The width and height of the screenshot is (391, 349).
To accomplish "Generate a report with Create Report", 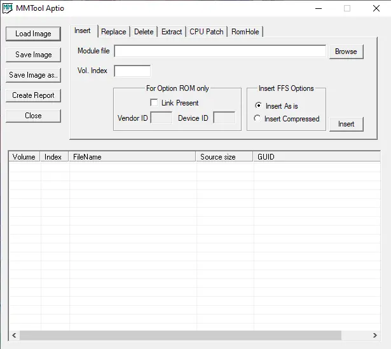I will click(x=33, y=95).
